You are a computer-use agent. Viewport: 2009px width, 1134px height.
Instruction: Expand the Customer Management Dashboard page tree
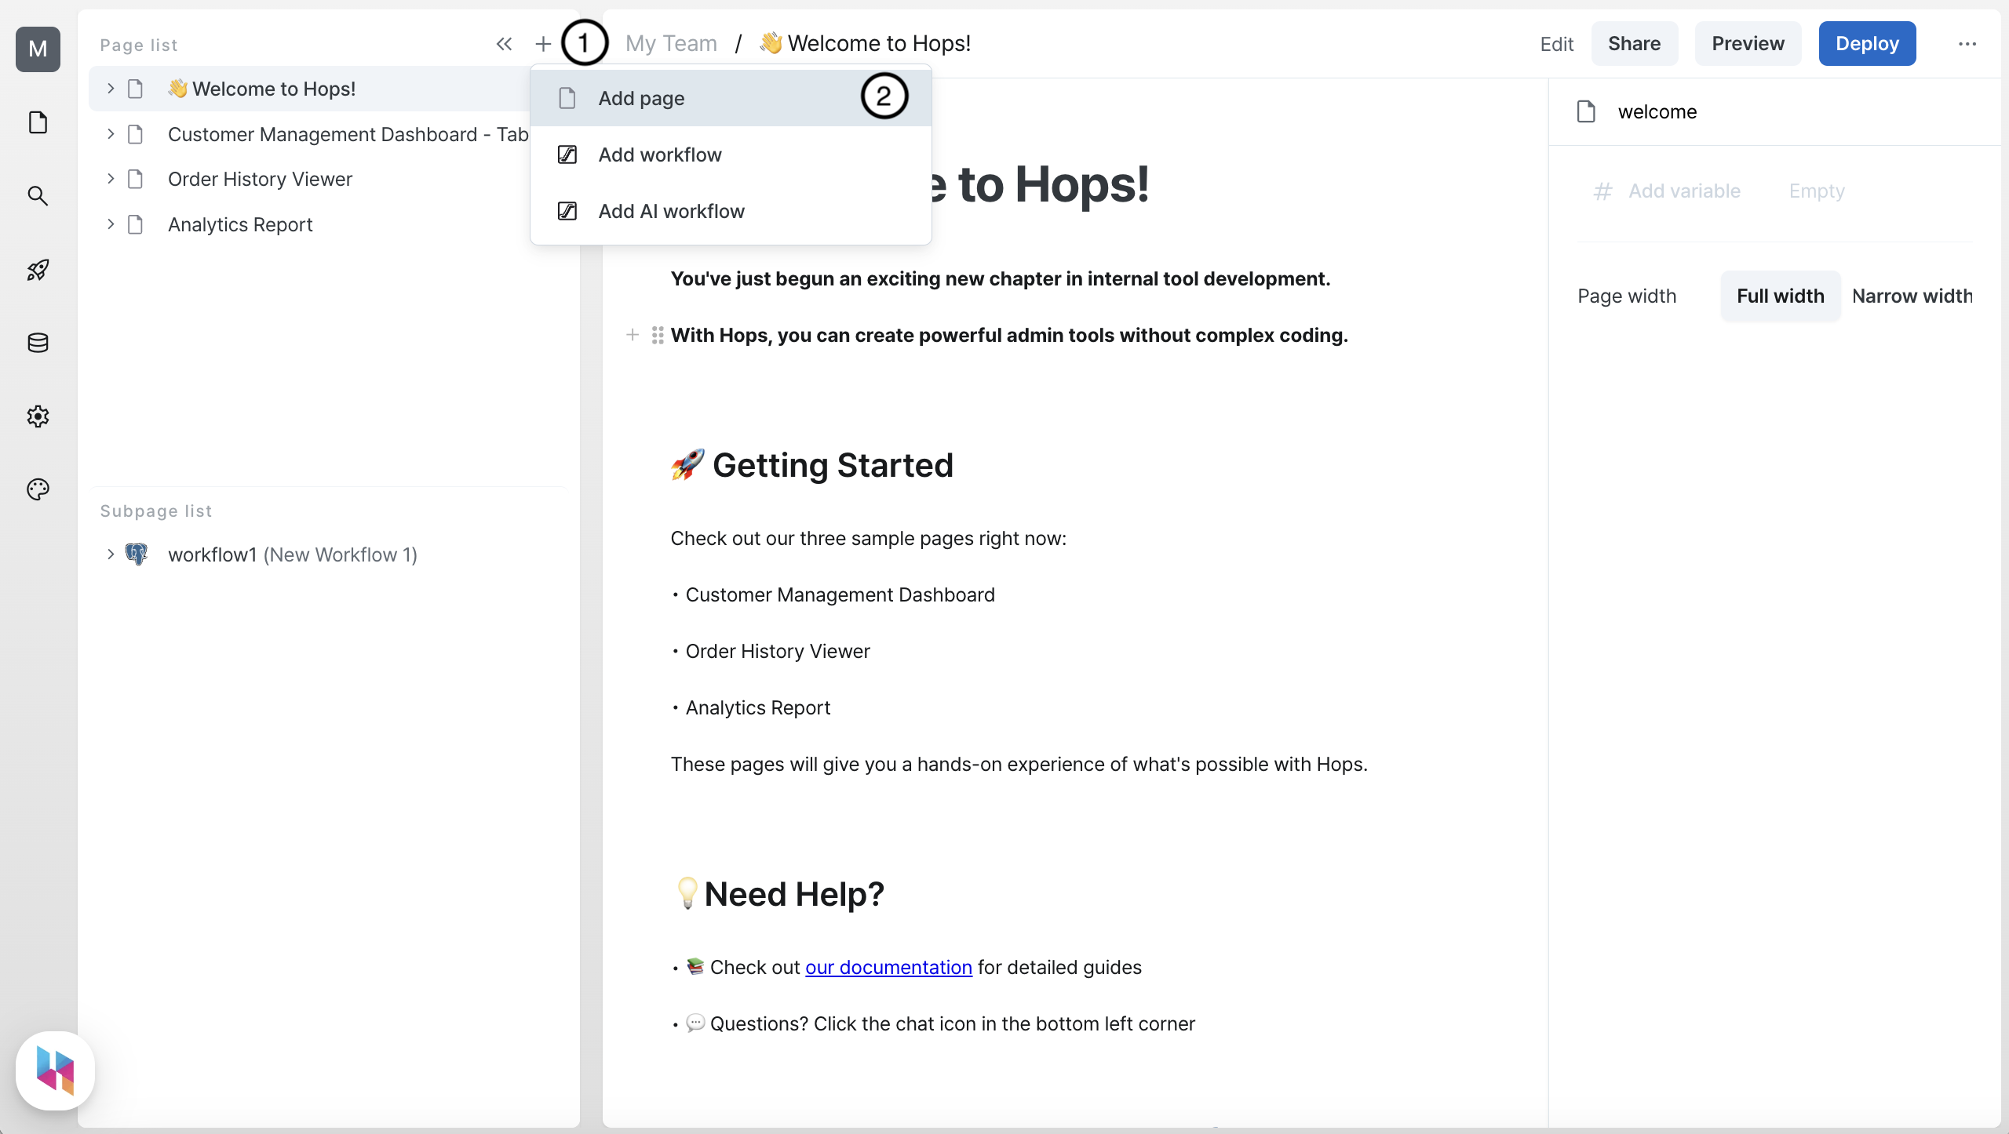pyautogui.click(x=111, y=134)
